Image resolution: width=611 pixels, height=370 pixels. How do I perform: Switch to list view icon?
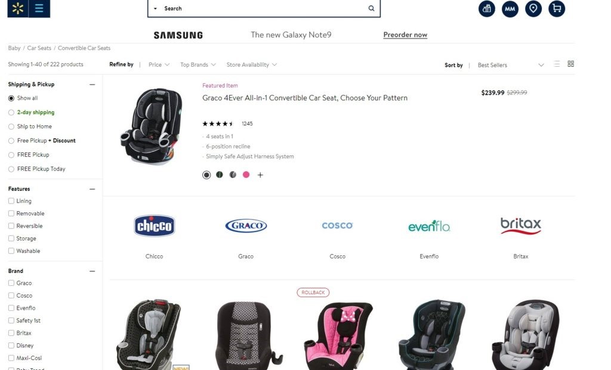pos(557,64)
